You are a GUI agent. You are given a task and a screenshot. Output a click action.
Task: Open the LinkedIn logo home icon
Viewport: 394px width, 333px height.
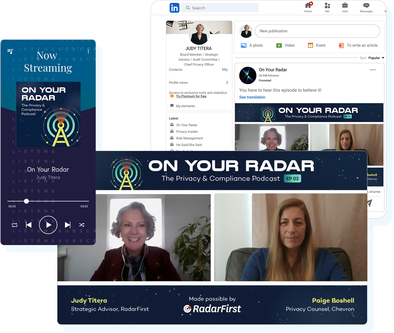click(174, 8)
